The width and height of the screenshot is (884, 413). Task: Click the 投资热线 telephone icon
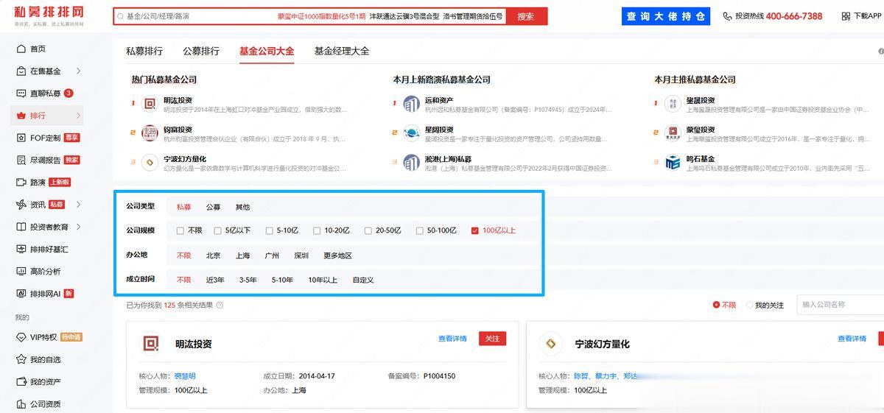coord(728,16)
